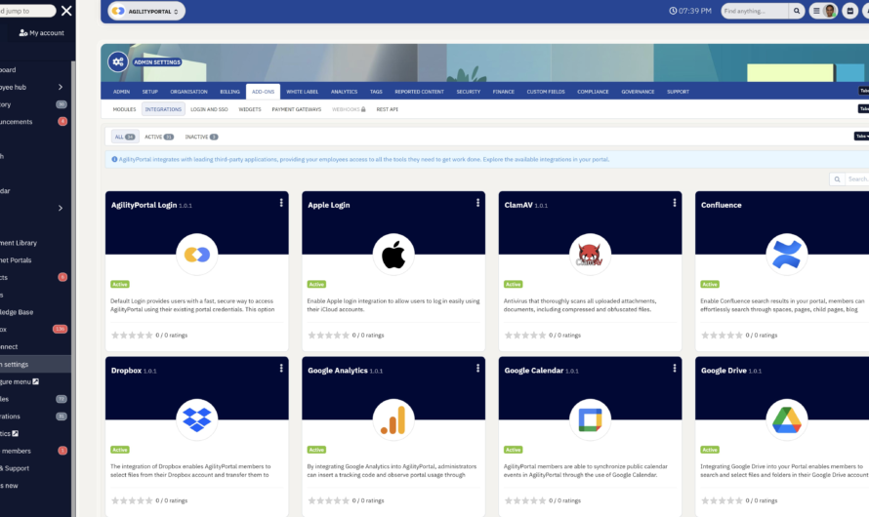Click the Active badge on ClamAV card
Screen dimensions: 869x517
pyautogui.click(x=513, y=285)
